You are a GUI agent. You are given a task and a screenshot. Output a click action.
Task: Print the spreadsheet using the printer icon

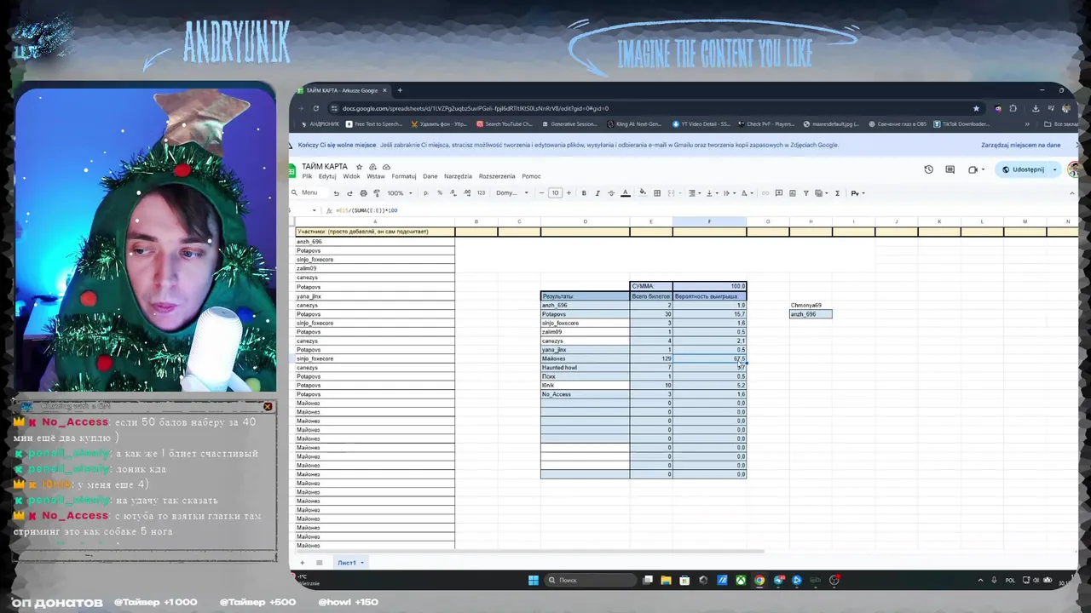point(363,193)
